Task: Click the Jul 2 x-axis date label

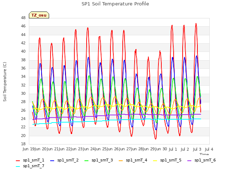Action: [x=185, y=149]
